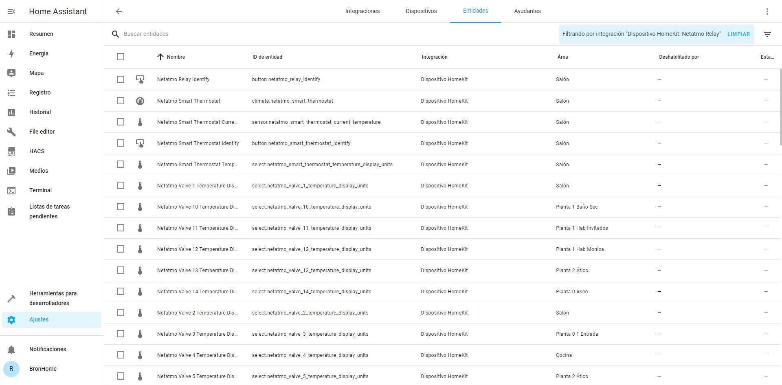The width and height of the screenshot is (782, 385).
Task: Collapse the sidebar menu icon
Action: [11, 11]
